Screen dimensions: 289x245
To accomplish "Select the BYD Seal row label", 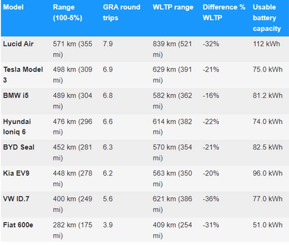I will (19, 147).
